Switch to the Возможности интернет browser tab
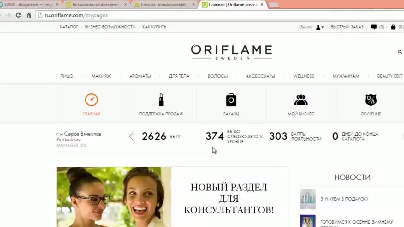The height and width of the screenshot is (227, 404). pos(95,5)
